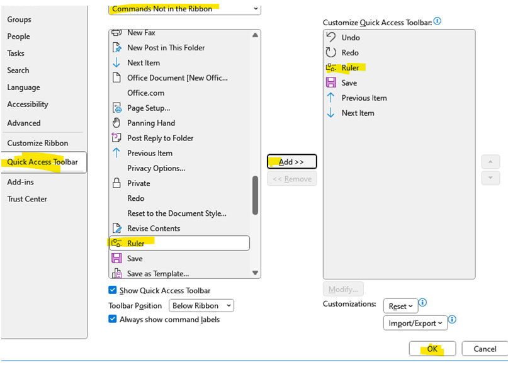The image size is (508, 367).
Task: Select the Redo icon in Quick Access list
Action: tap(331, 52)
